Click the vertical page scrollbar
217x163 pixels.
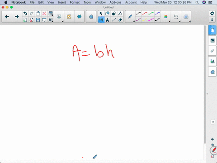(205, 85)
